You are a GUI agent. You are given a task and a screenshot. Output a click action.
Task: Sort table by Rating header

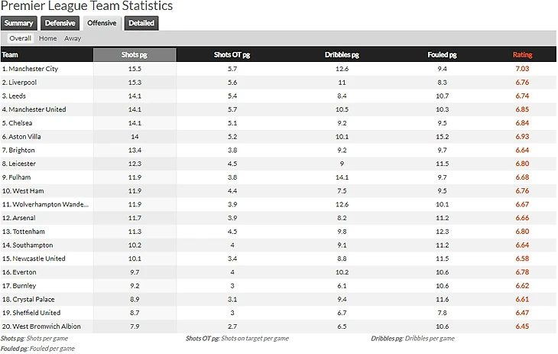click(x=522, y=55)
